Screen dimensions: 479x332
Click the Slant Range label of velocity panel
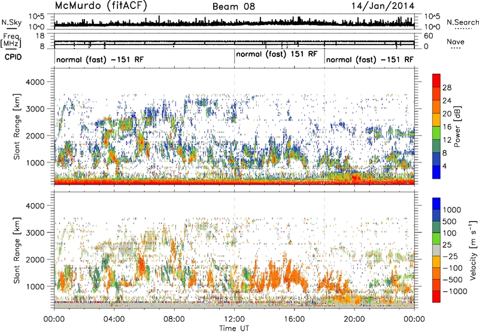[x=17, y=250]
